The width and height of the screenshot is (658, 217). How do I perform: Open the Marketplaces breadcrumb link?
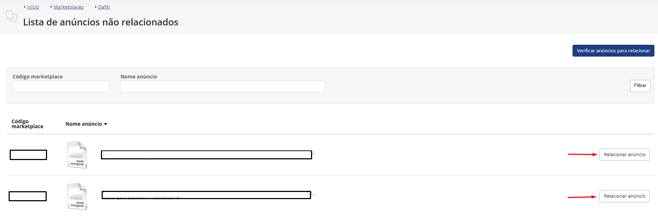pos(68,7)
